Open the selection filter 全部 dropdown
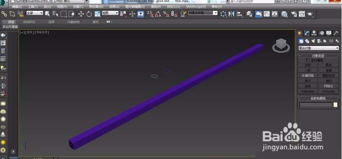This screenshot has height=159, width=342. click(x=34, y=13)
